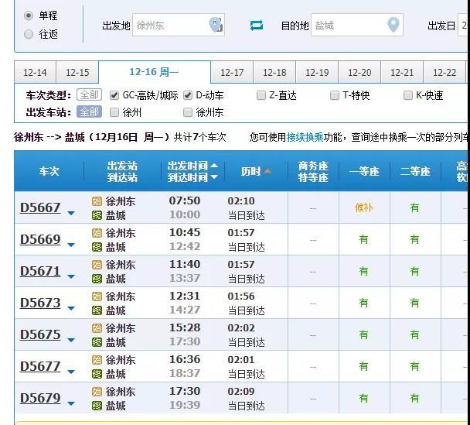The width and height of the screenshot is (470, 425).
Task: Switch to the 12-19 date tab
Action: point(317,72)
